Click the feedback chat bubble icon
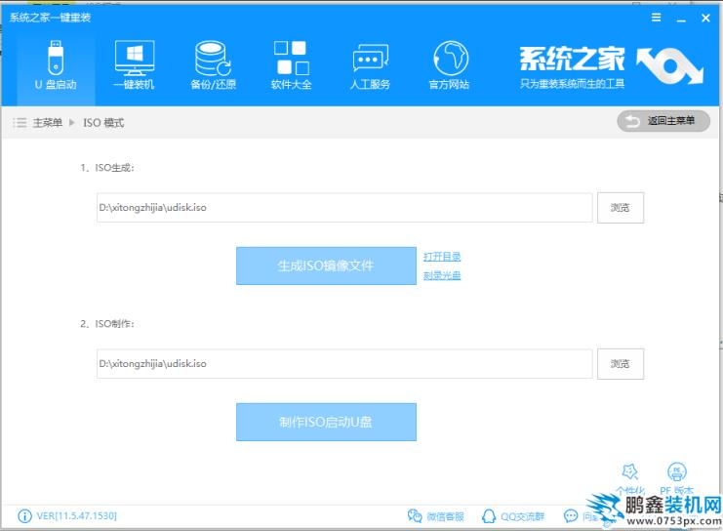The width and height of the screenshot is (723, 531). point(571,515)
